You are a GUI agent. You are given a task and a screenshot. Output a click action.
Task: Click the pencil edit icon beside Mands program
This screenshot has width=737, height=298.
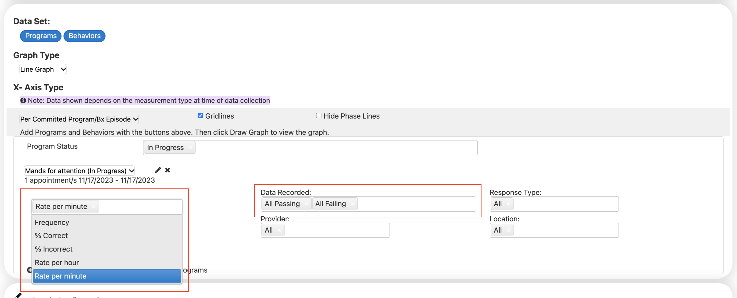pos(158,170)
